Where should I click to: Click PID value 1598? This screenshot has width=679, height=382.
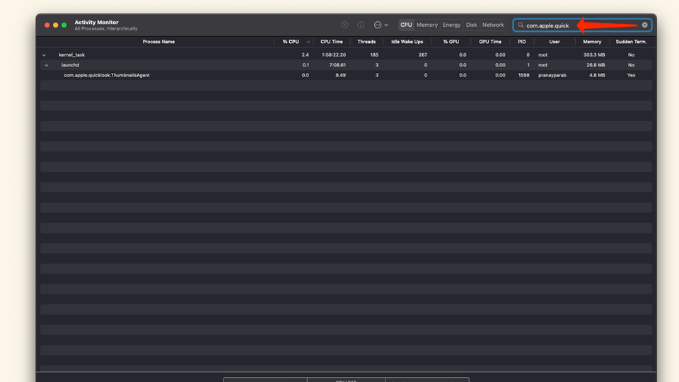coord(524,76)
